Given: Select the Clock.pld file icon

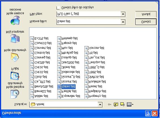Looking at the screenshot, I should (x=32, y=77).
